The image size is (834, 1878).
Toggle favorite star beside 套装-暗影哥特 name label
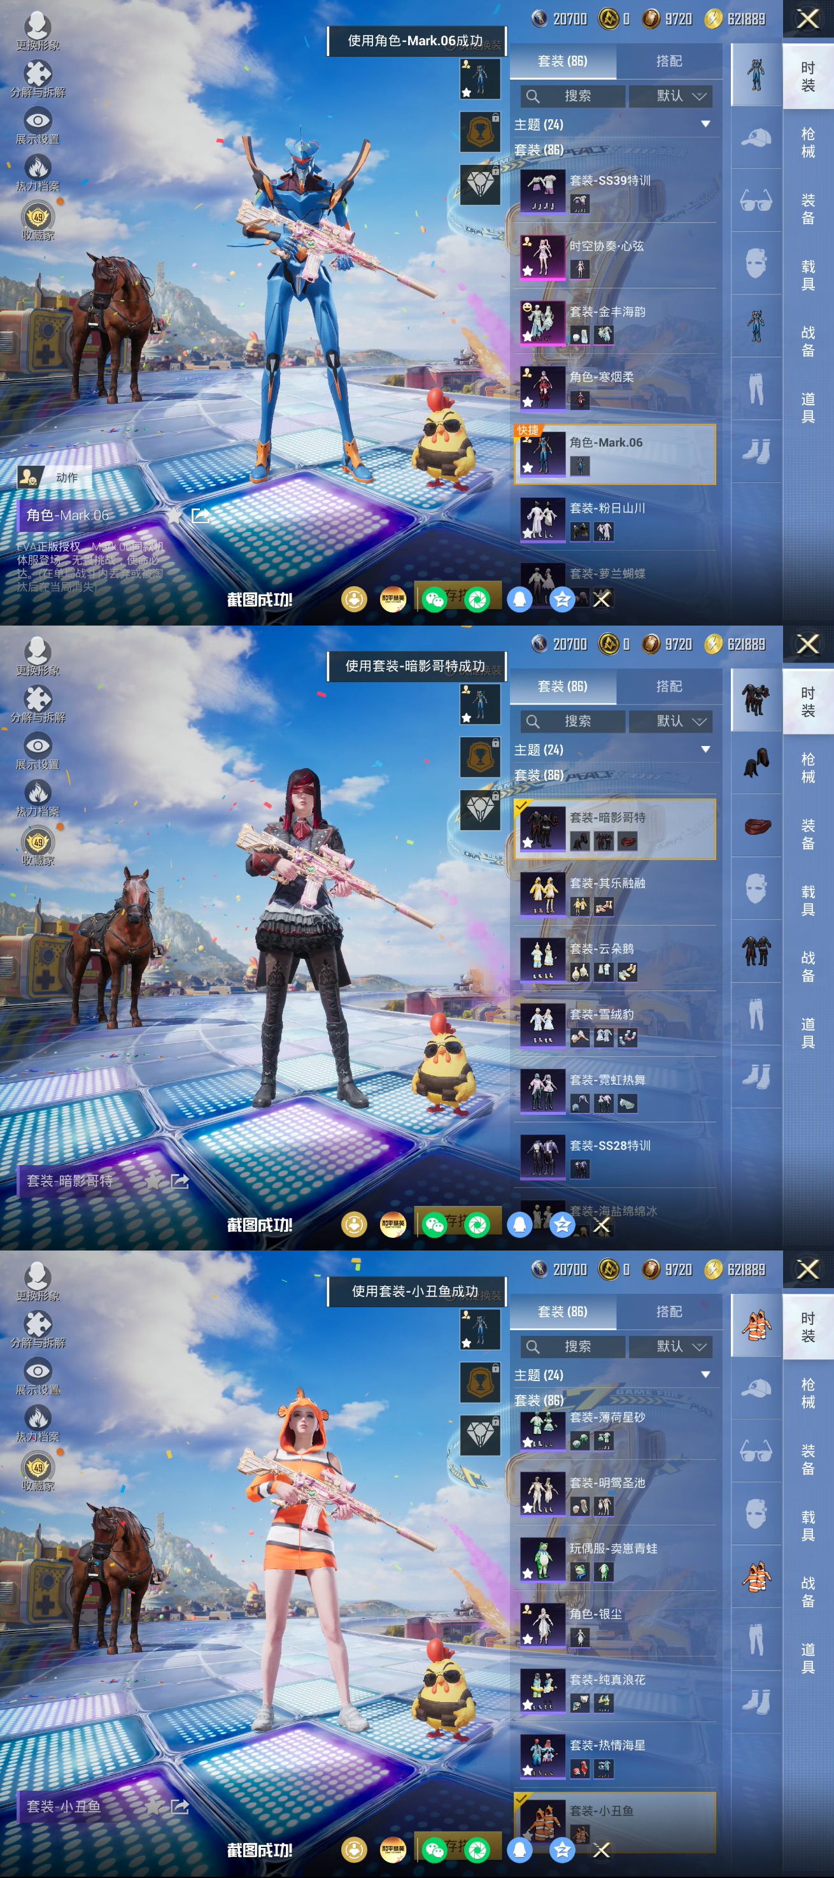click(153, 1181)
